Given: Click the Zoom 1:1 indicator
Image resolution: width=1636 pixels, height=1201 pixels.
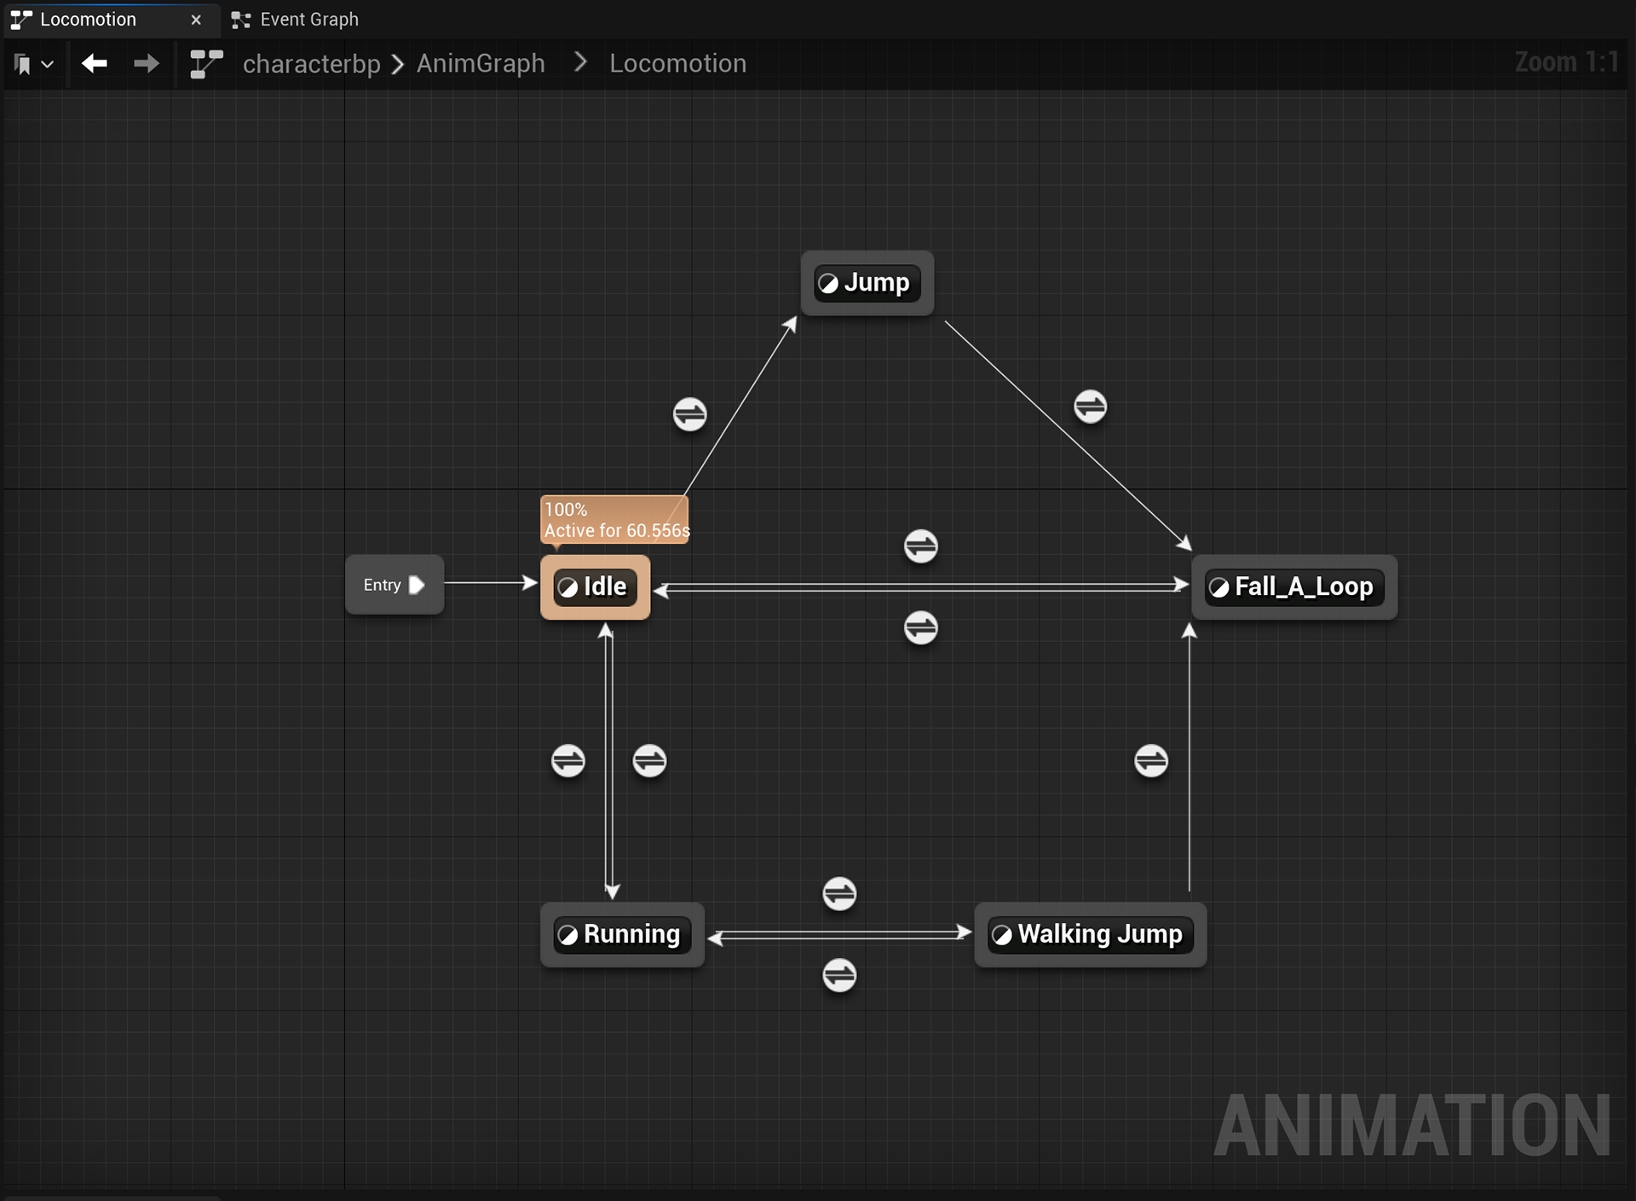Looking at the screenshot, I should pyautogui.click(x=1566, y=62).
